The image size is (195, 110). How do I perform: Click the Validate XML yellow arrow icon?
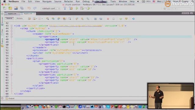pos(126,19)
